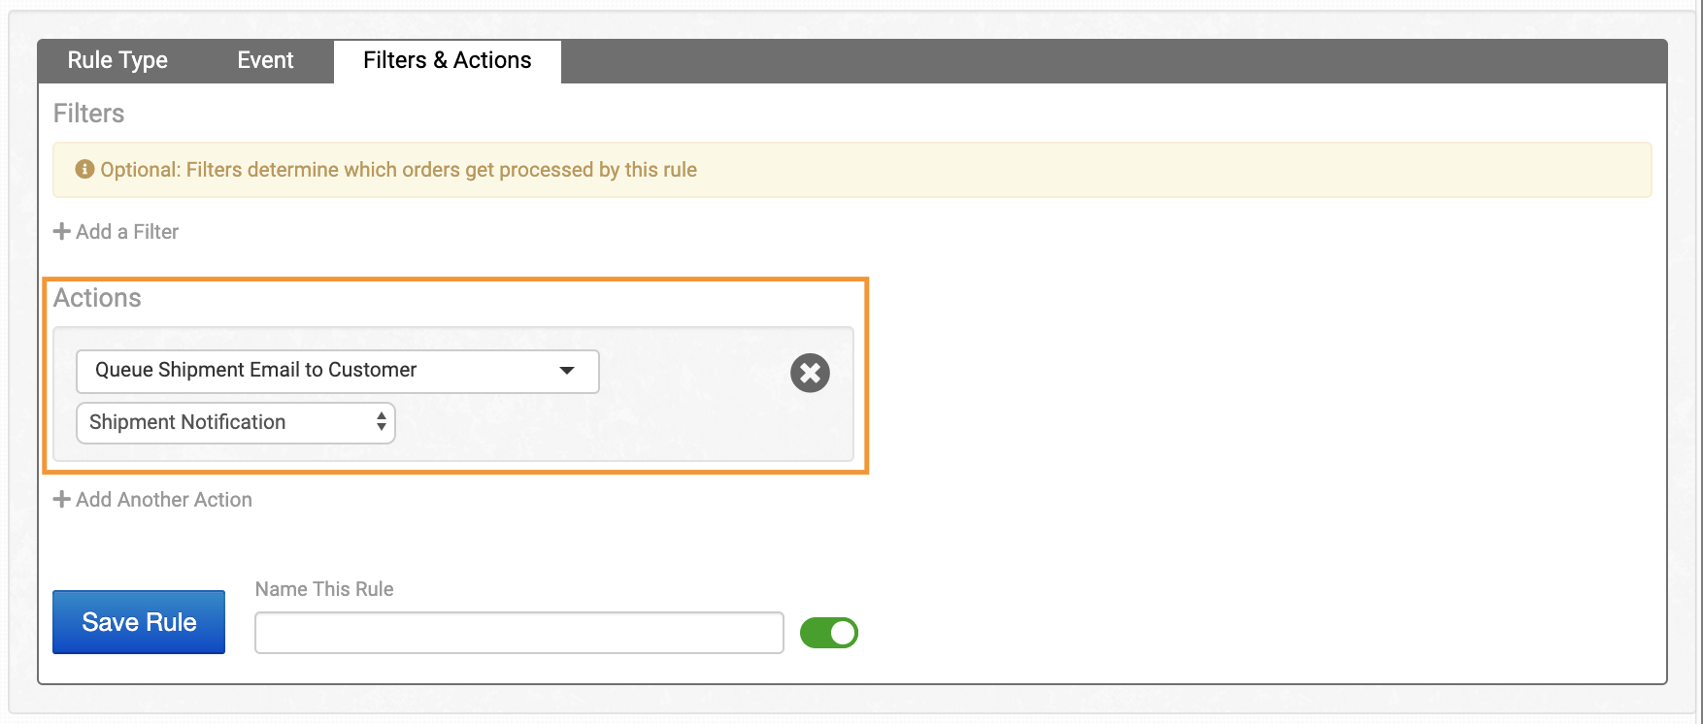Screen dimensions: 1703x724
Task: Click the plus icon beside Add Another Action
Action: (61, 499)
